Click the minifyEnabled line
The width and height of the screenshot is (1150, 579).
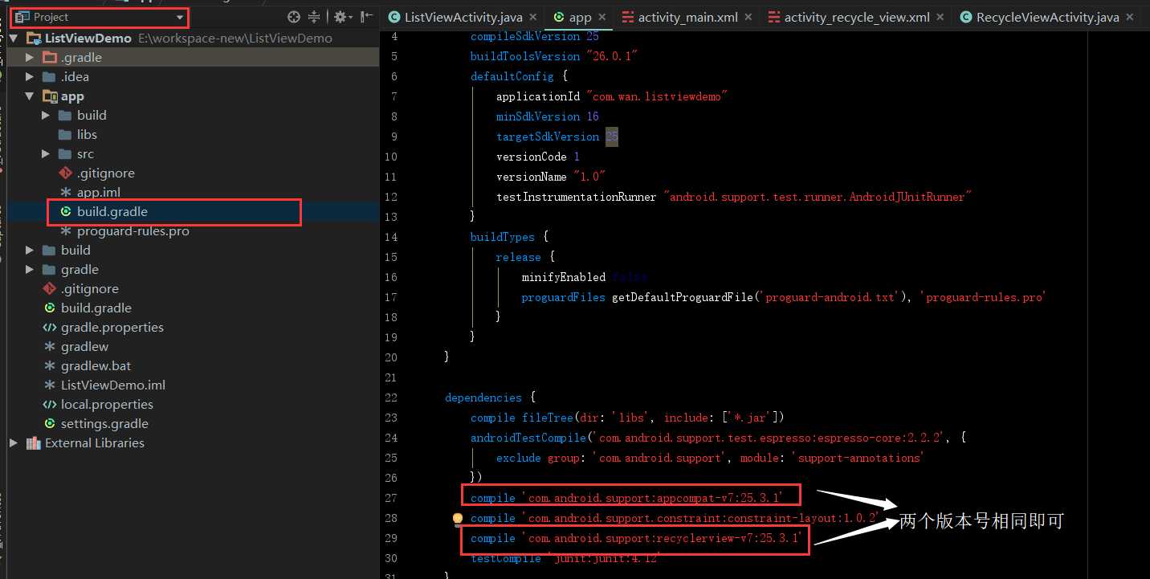584,277
